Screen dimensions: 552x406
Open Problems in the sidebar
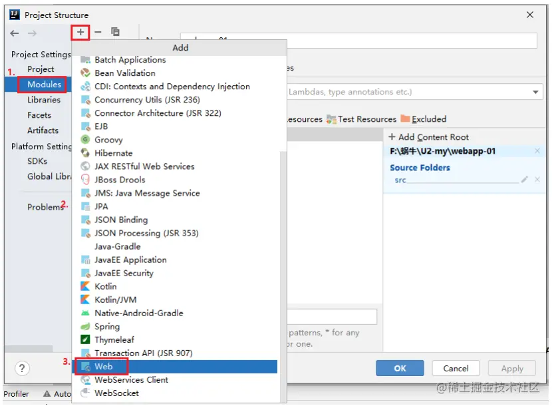(45, 207)
